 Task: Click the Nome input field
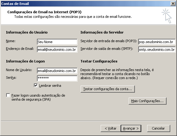[x=57, y=42]
